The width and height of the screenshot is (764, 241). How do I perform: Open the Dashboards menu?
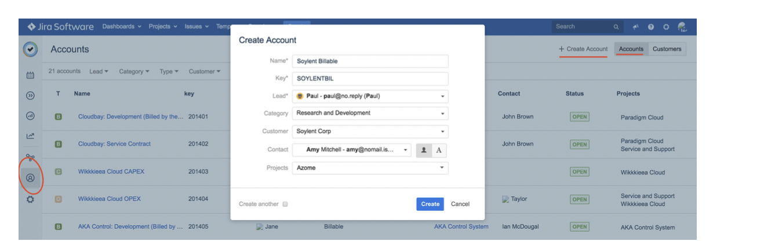[122, 27]
